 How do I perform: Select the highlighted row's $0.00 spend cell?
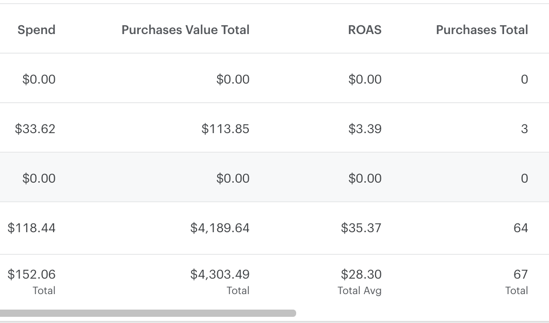[39, 178]
